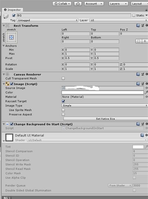Open Rect Transform help reference icon
This screenshot has height=199, width=148.
coord(138,26)
